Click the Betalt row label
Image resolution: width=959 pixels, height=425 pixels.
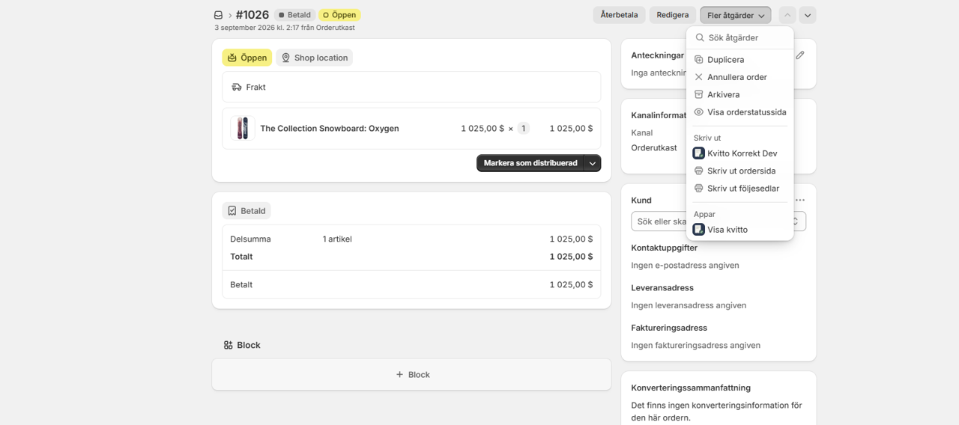[x=241, y=285]
